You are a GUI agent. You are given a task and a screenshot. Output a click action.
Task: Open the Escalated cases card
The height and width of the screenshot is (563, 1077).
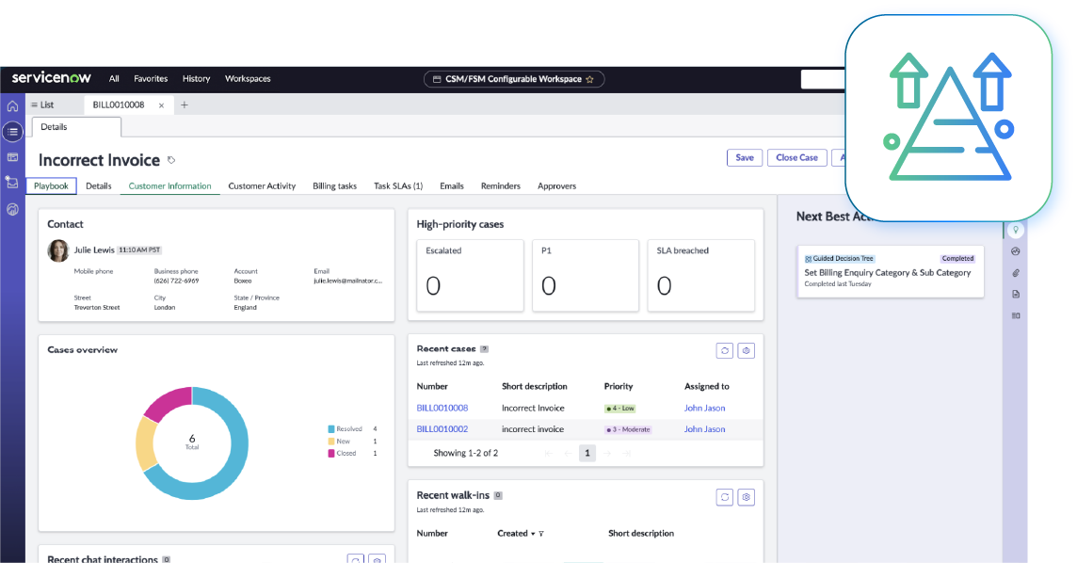click(x=470, y=275)
